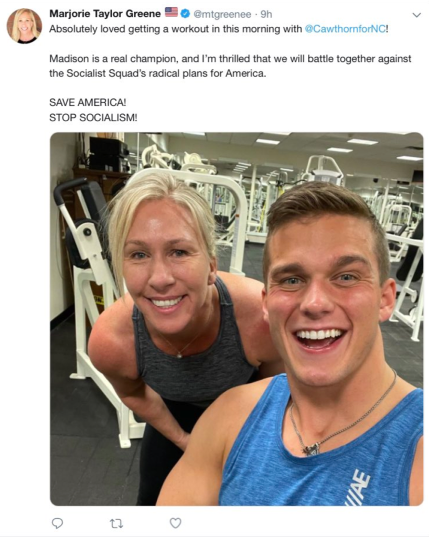The width and height of the screenshot is (429, 537).
Task: Visit the @mtgreenee handle link
Action: pos(222,14)
